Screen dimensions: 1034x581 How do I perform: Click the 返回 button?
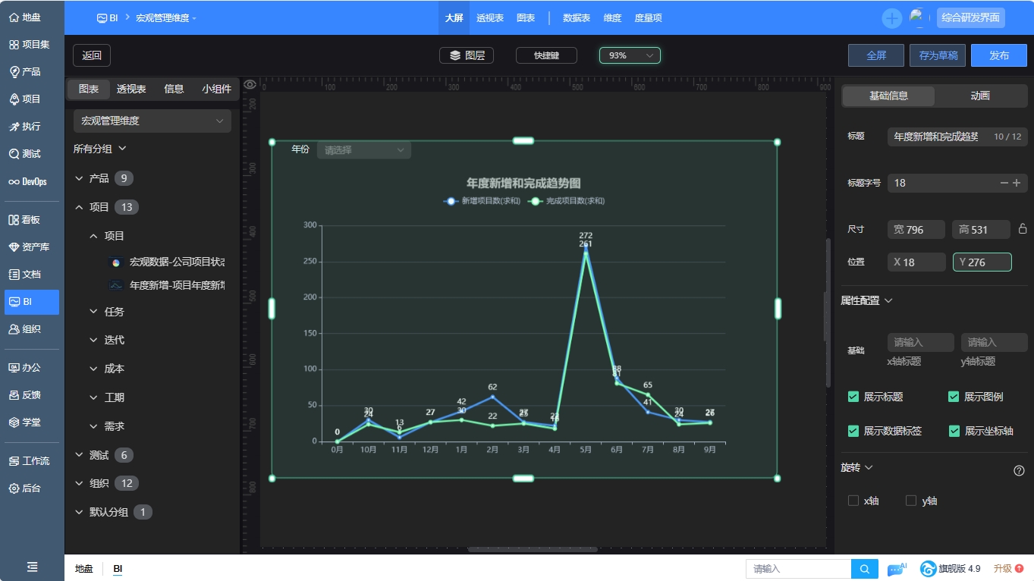coord(92,55)
